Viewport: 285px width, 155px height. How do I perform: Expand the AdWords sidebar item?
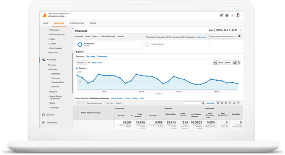click(53, 92)
